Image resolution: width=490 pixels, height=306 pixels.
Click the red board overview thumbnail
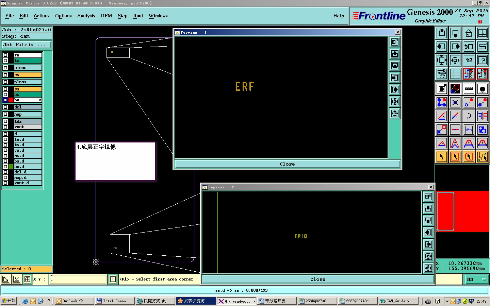[463, 211]
